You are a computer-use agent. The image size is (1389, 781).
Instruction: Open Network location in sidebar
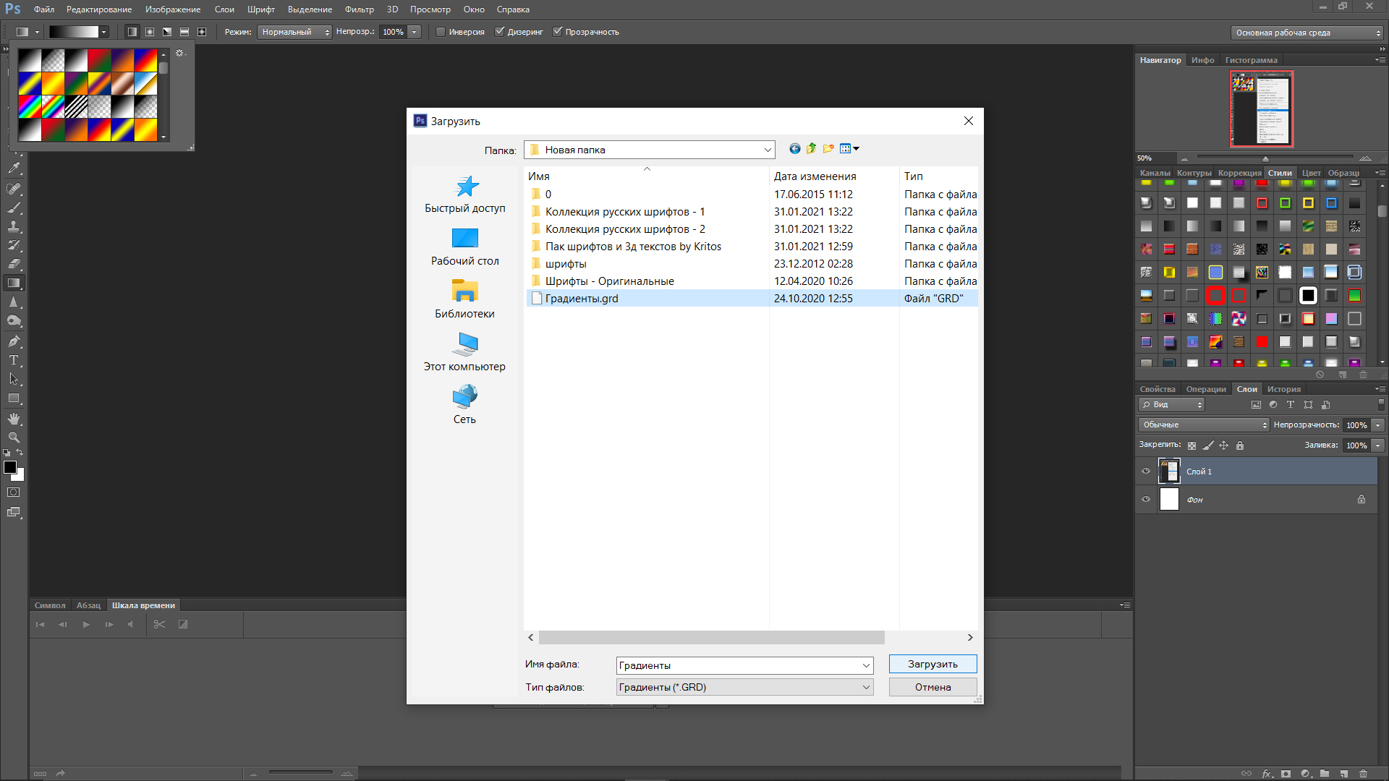pyautogui.click(x=465, y=406)
